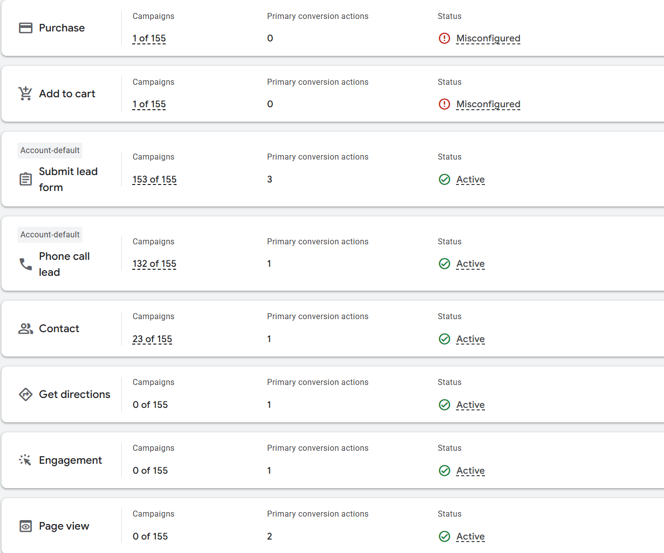Click the Phone call lead phone icon
664x553 pixels.
(25, 264)
